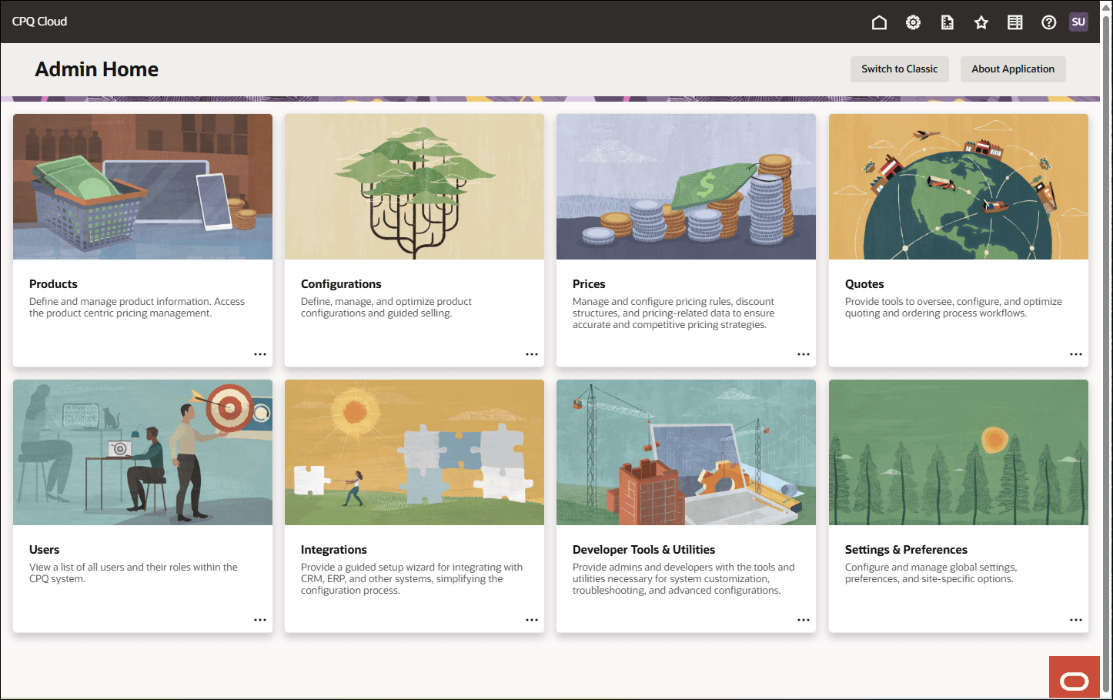The height and width of the screenshot is (700, 1113).
Task: Click the Configurations tree illustration
Action: 414,187
